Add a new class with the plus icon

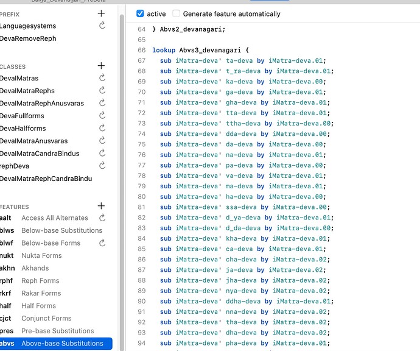point(101,66)
